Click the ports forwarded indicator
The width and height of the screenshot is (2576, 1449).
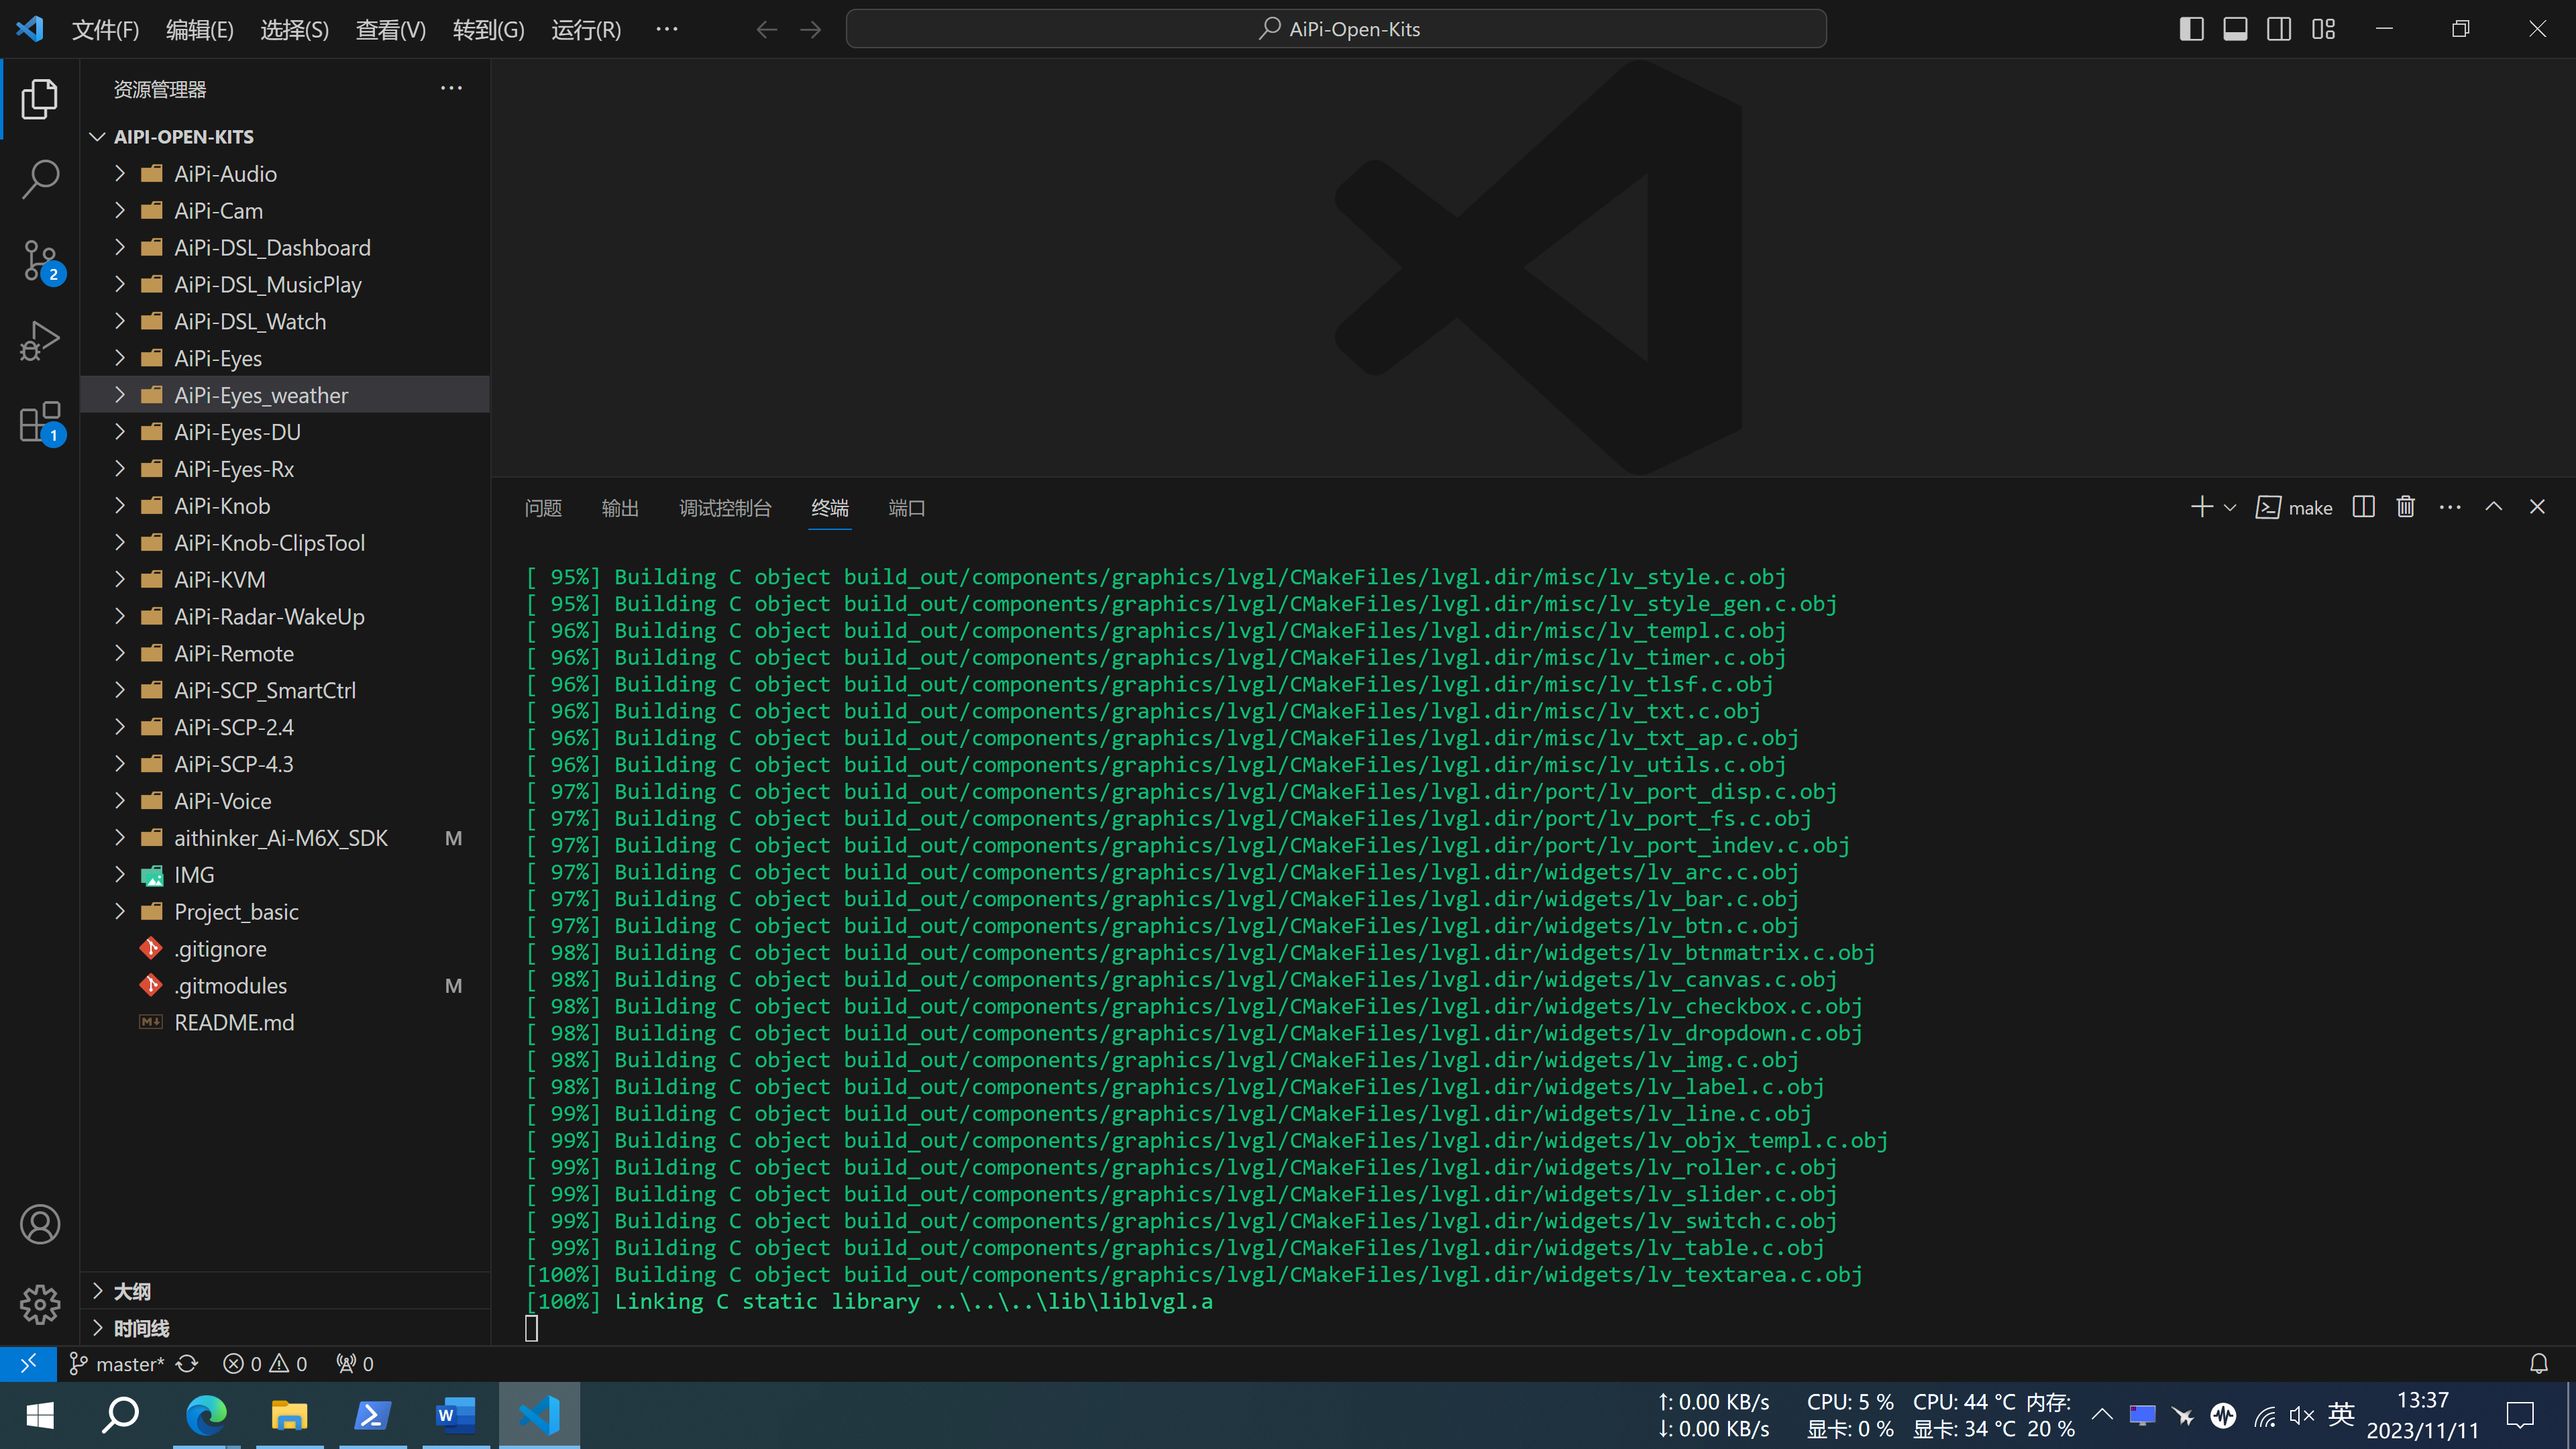[x=355, y=1364]
